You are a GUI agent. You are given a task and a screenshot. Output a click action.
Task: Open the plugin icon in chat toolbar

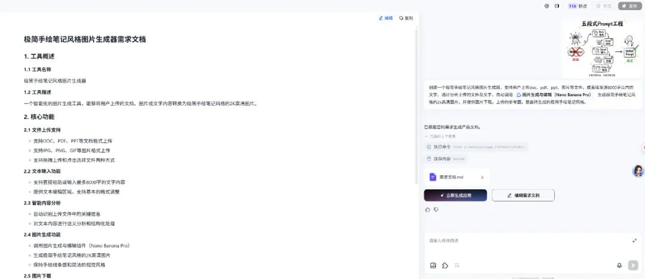pyautogui.click(x=445, y=265)
